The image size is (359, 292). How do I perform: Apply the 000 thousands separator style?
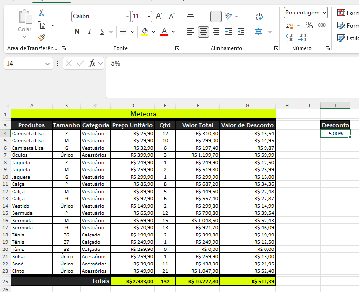(322, 25)
